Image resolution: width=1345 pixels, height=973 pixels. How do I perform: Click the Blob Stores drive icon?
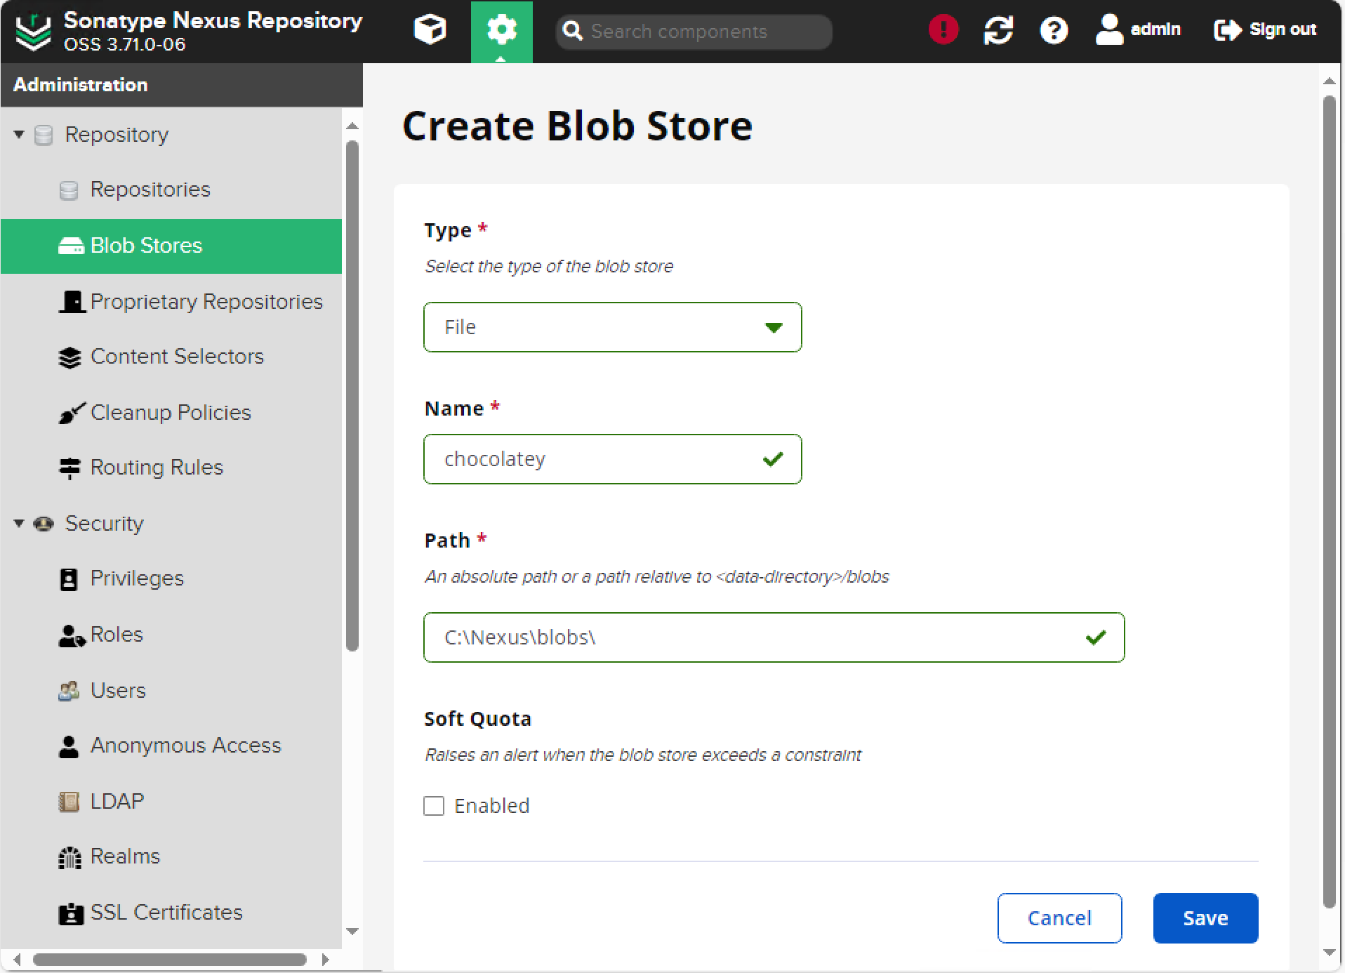[x=71, y=246]
